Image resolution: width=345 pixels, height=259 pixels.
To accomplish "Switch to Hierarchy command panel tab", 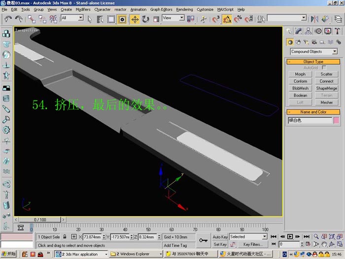I will 308,31.
